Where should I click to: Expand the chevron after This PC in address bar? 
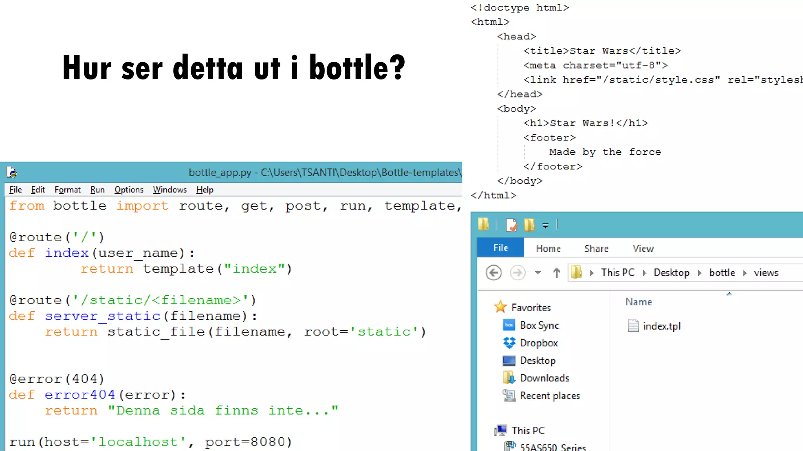644,273
